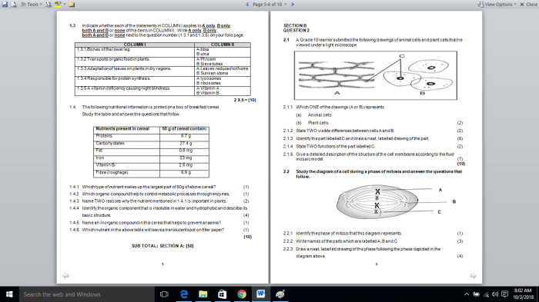Activate the text highlight color tool

(57, 5)
